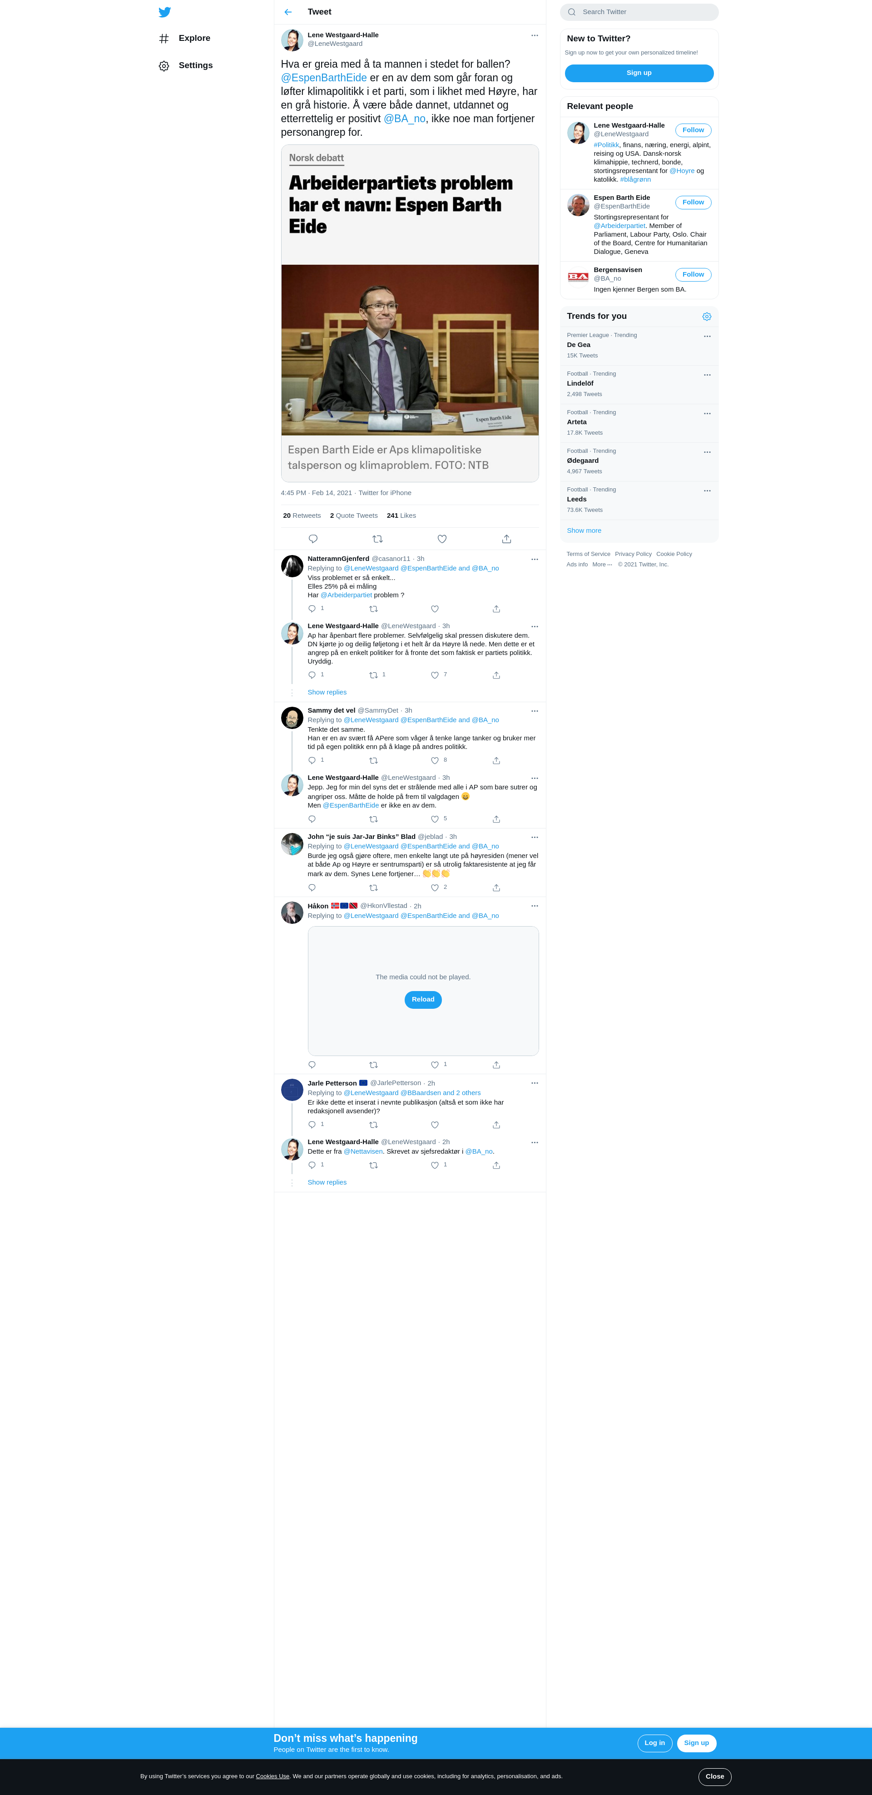
Task: Open more options on the main tweet
Action: [x=535, y=35]
